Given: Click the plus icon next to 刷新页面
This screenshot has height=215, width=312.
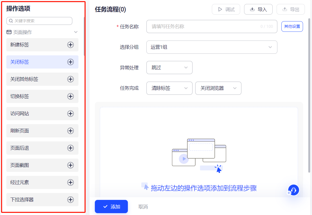Looking at the screenshot, I should (71, 131).
